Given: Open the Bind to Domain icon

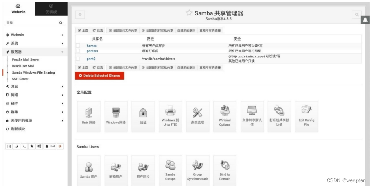Looking at the screenshot, I should coord(225,169).
